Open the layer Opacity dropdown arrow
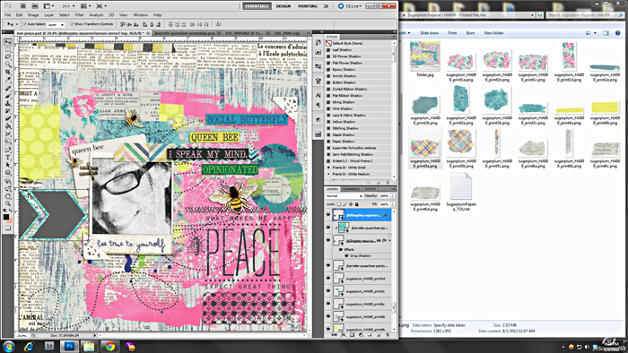 393,196
